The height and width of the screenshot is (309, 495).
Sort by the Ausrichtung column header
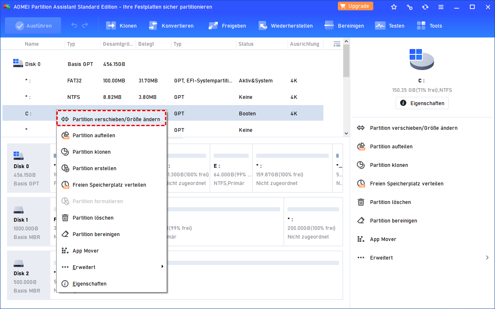click(x=304, y=44)
